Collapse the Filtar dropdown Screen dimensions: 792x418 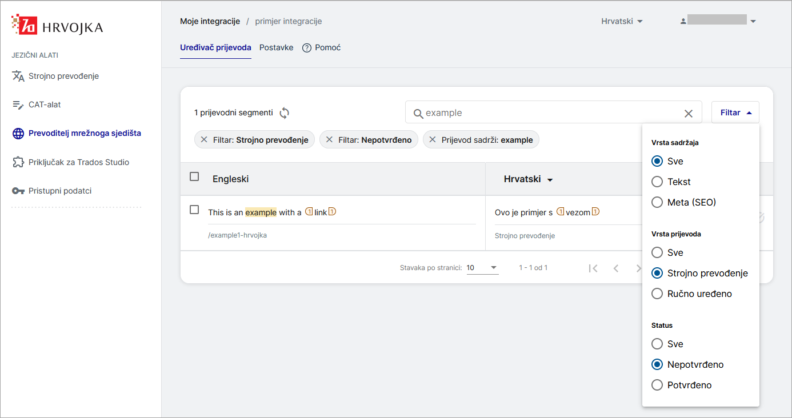735,112
